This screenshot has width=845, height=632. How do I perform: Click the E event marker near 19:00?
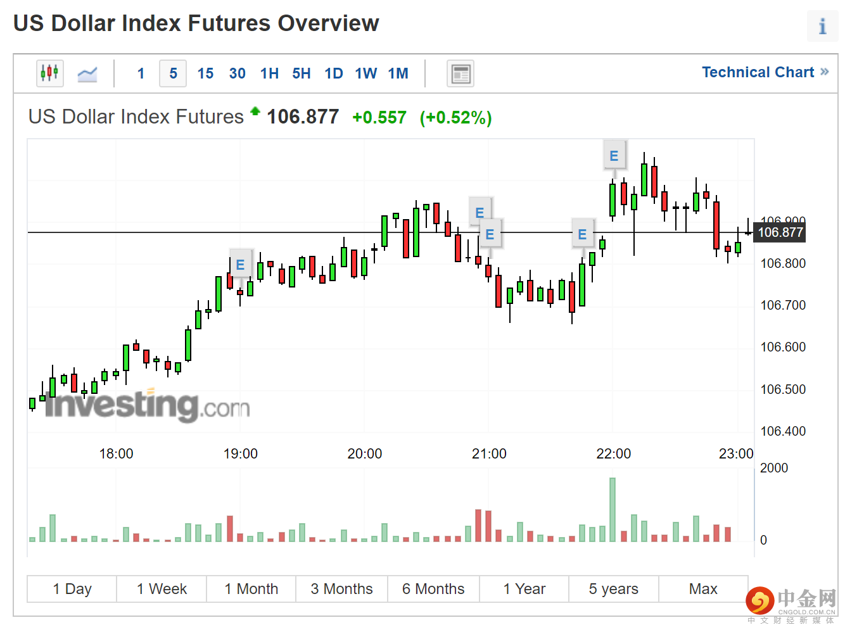point(240,265)
